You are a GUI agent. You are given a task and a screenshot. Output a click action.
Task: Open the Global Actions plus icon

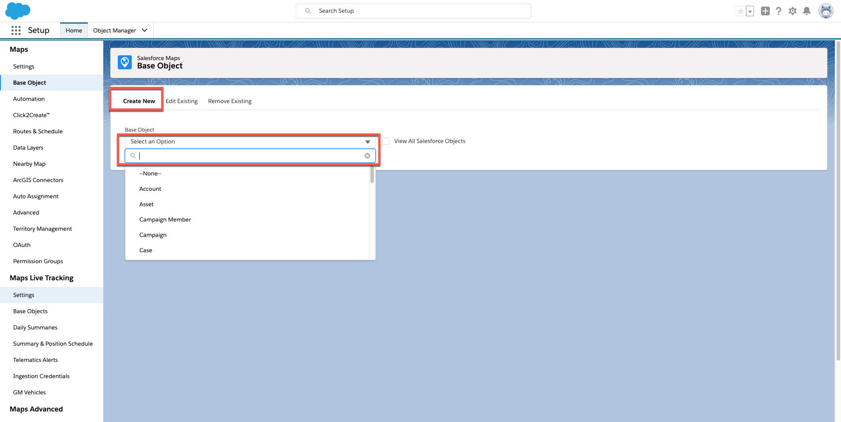point(765,11)
